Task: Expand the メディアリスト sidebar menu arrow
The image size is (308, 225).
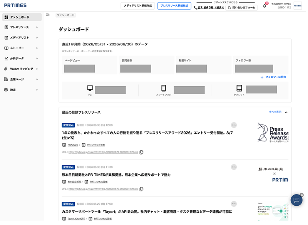Action: [x=37, y=37]
